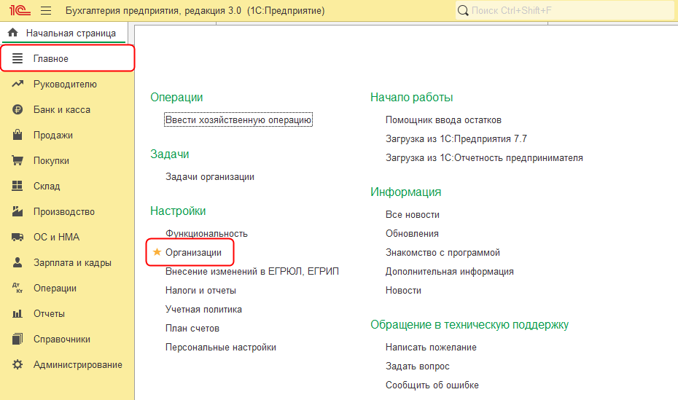Open Ввести хозяйственную операцию link
This screenshot has height=400, width=678.
238,119
